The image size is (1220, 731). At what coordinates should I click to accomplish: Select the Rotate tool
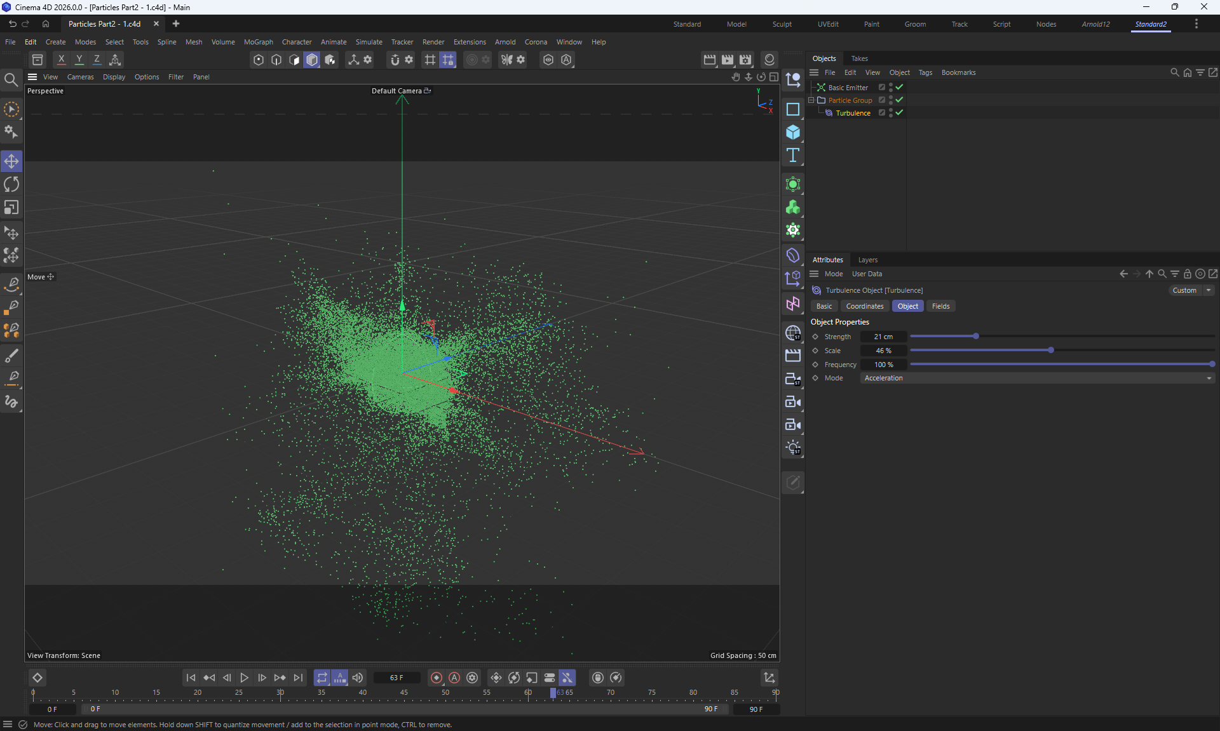(x=11, y=184)
